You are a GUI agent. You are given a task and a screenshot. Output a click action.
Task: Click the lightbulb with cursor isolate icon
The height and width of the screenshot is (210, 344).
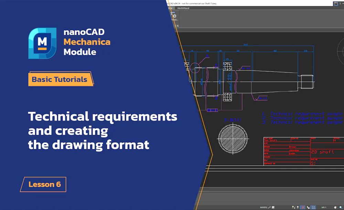pos(293,207)
